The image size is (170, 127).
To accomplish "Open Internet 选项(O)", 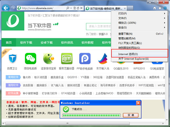I will [x=139, y=54].
